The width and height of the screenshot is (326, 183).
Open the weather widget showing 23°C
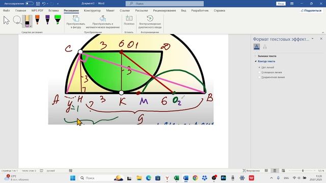coord(17,178)
